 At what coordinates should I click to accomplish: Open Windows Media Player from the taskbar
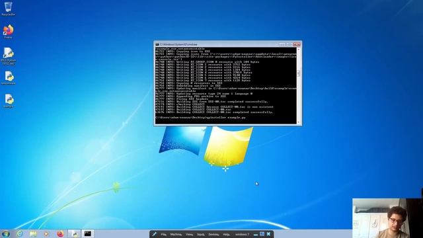click(x=46, y=233)
